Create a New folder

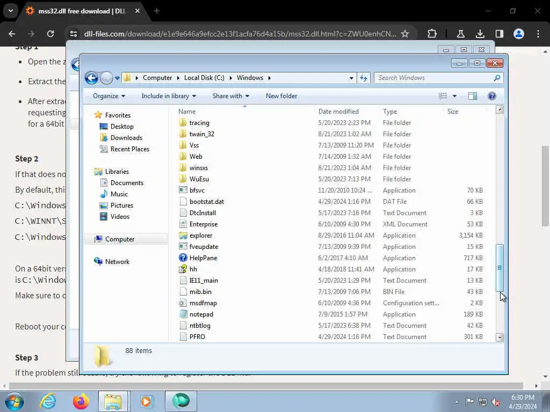281,96
